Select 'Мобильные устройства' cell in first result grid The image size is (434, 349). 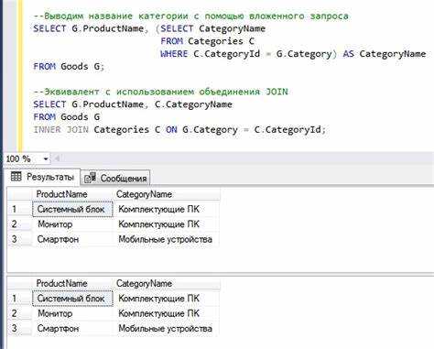[x=167, y=239]
